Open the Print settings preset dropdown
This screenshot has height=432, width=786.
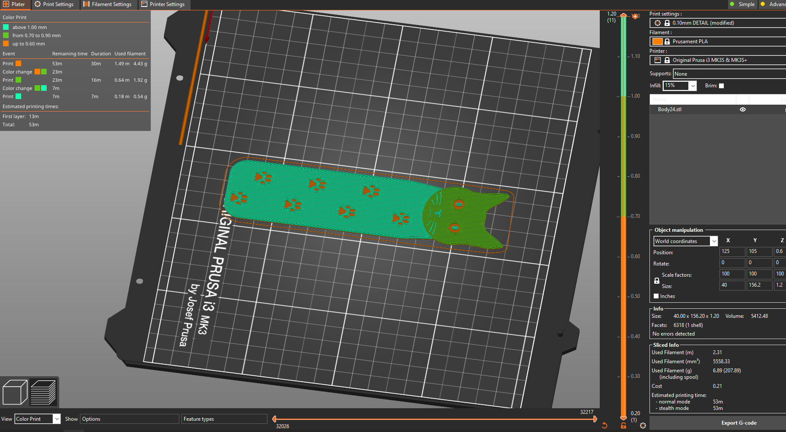click(718, 23)
